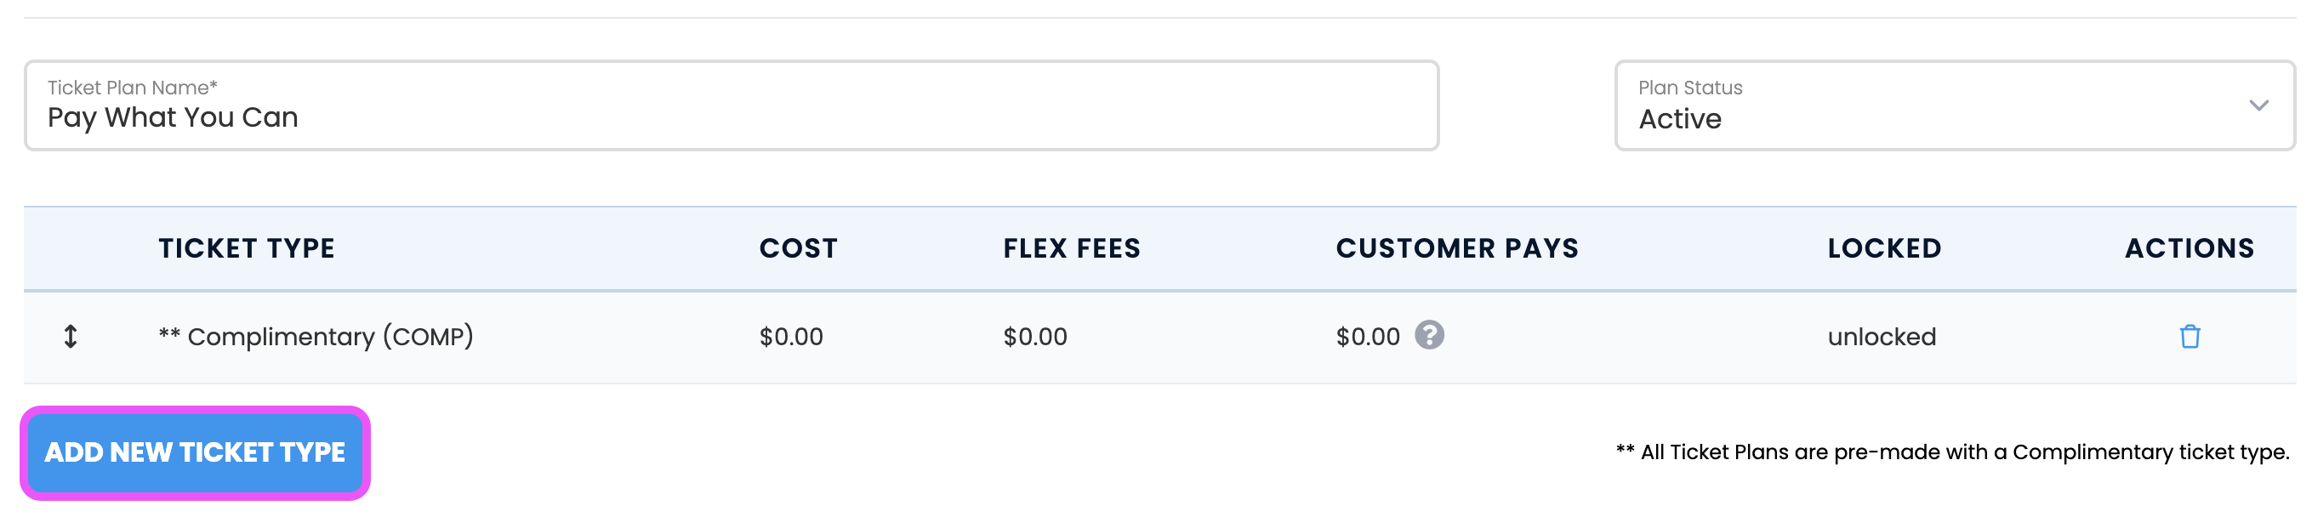This screenshot has height=517, width=2312.
Task: Select the Complimentary (COMP) ticket type name
Action: [316, 337]
